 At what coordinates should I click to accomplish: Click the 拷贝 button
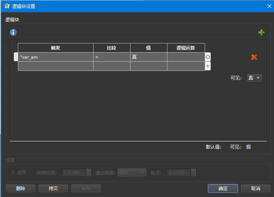point(53,188)
